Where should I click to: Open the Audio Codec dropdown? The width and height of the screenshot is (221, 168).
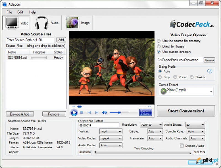111,145
